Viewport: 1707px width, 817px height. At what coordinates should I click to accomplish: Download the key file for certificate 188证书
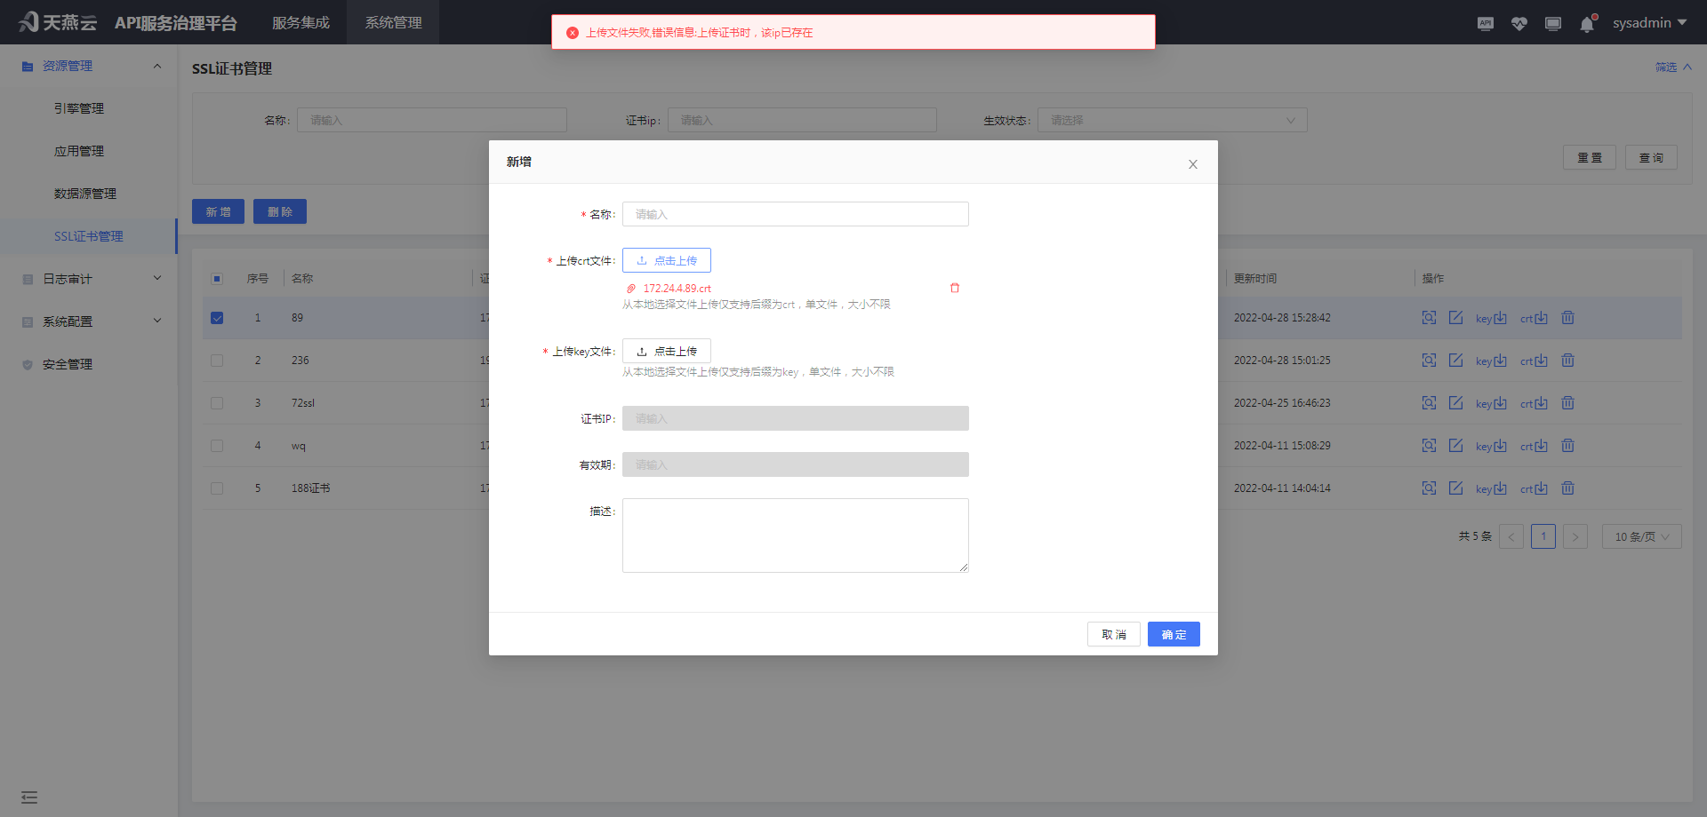click(1490, 488)
